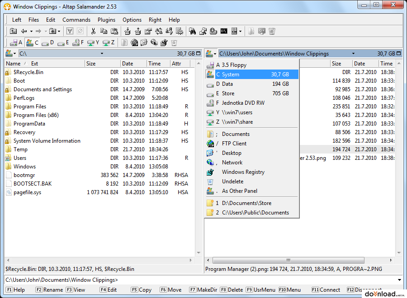The height and width of the screenshot is (298, 407).
Task: Click the Network icon in drive bar
Action: 154,43
